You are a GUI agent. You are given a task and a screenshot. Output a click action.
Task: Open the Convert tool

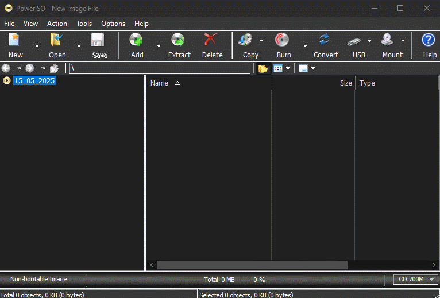click(324, 40)
